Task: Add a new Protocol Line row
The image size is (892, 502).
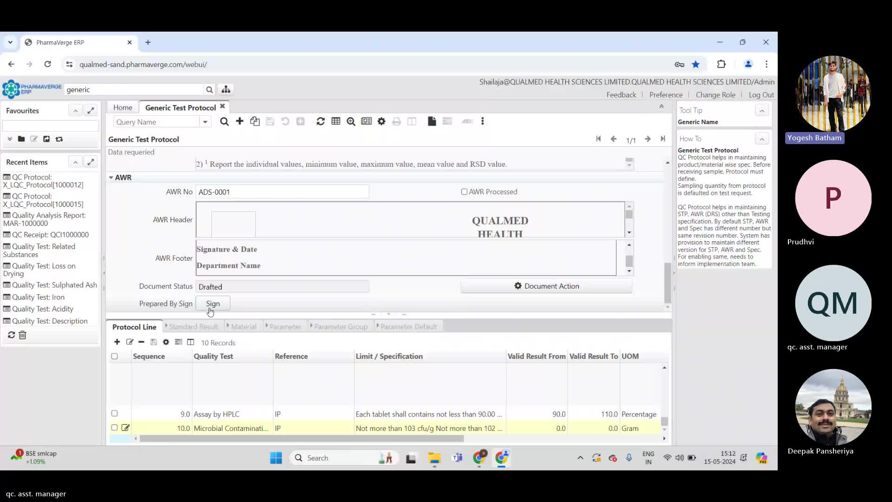Action: point(117,342)
